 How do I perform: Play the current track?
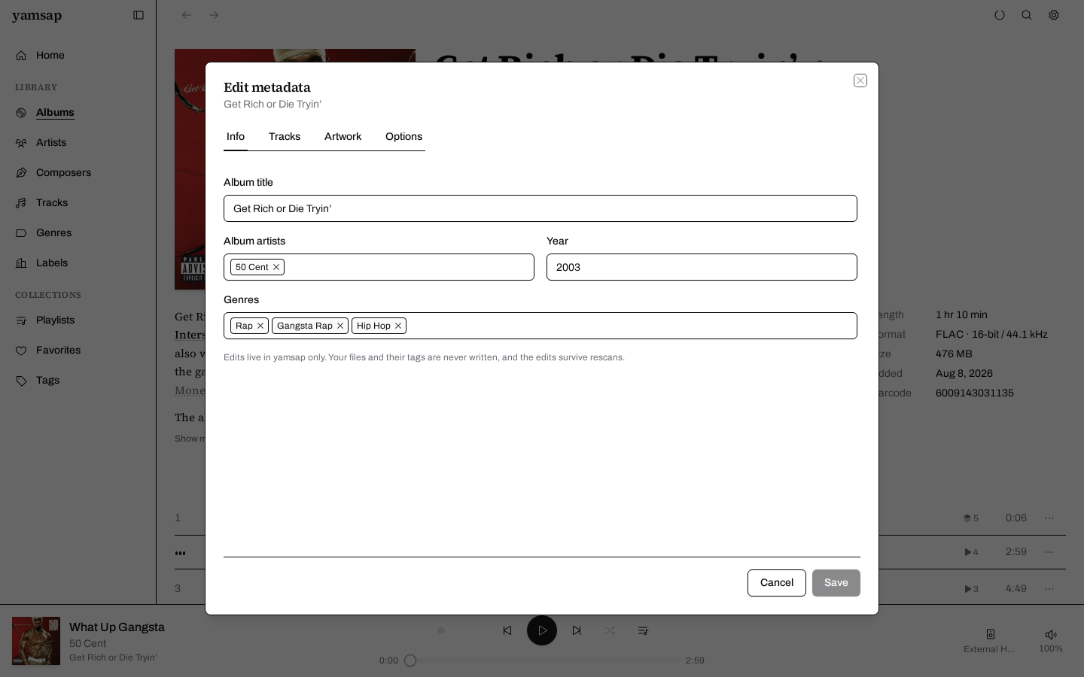pos(542,630)
